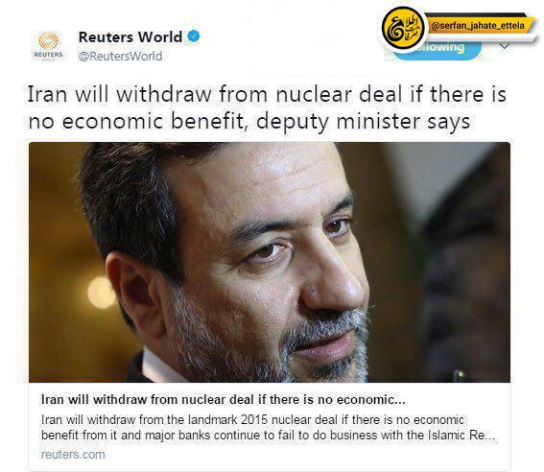Open the bold card headline ending 'no economic...'
This screenshot has height=472, width=544.
(x=224, y=399)
